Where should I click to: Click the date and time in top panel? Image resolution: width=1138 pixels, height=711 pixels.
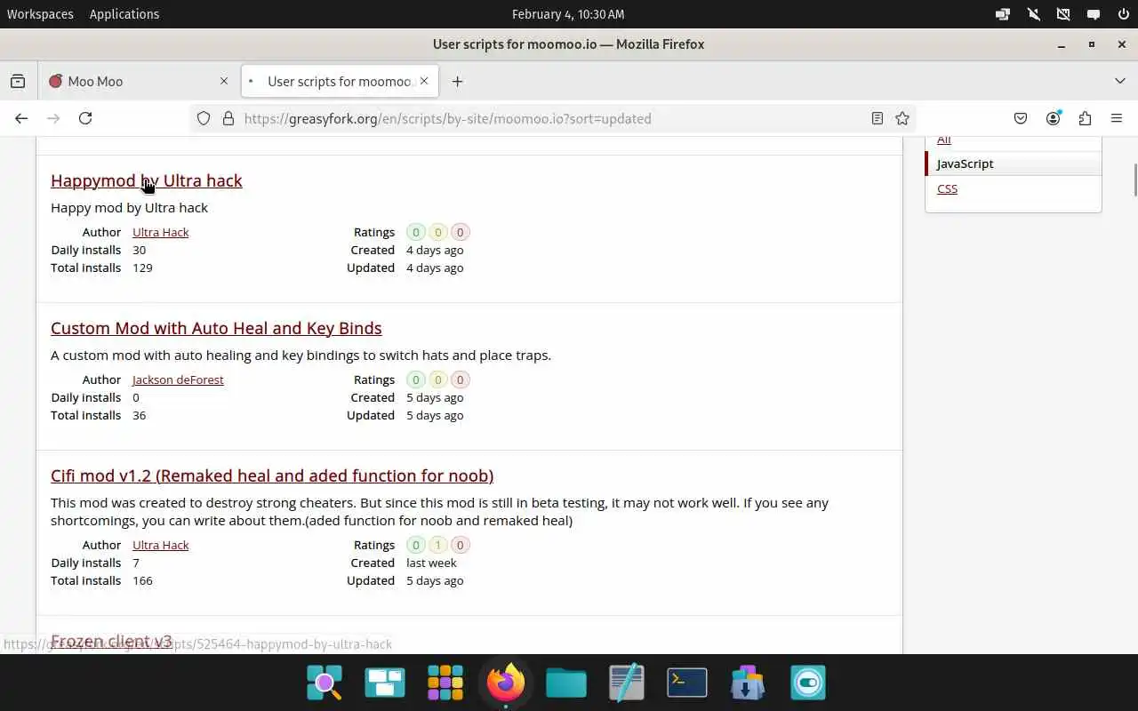coord(568,14)
